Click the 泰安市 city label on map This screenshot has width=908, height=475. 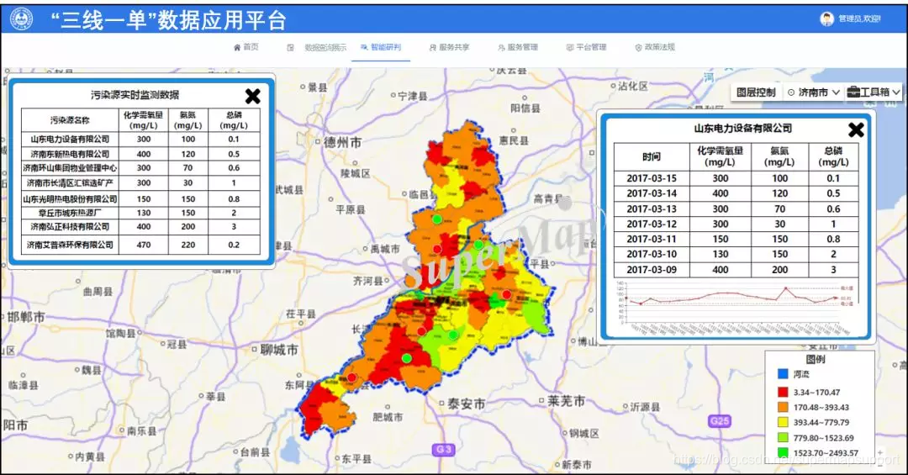pyautogui.click(x=466, y=404)
